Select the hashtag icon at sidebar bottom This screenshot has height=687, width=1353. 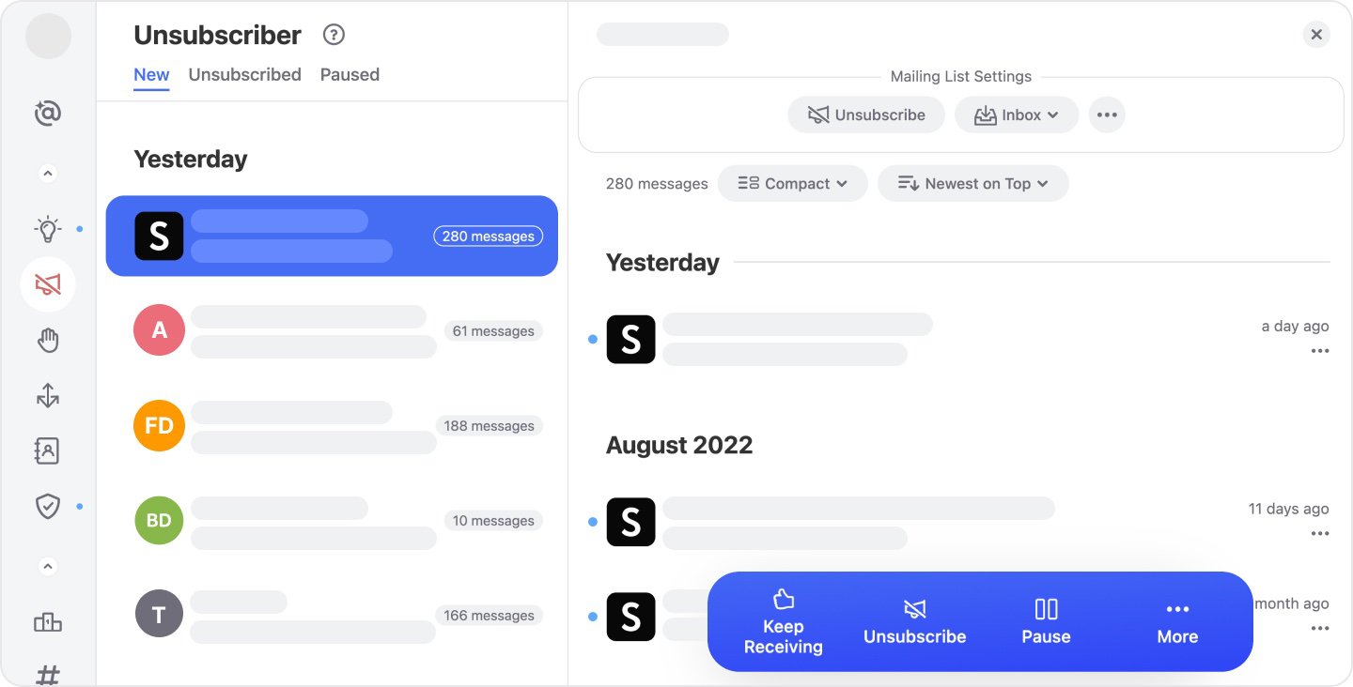[47, 675]
